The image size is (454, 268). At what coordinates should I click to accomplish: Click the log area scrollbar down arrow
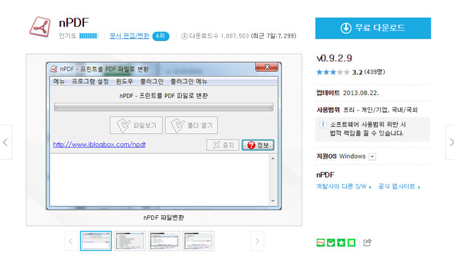pos(273,201)
